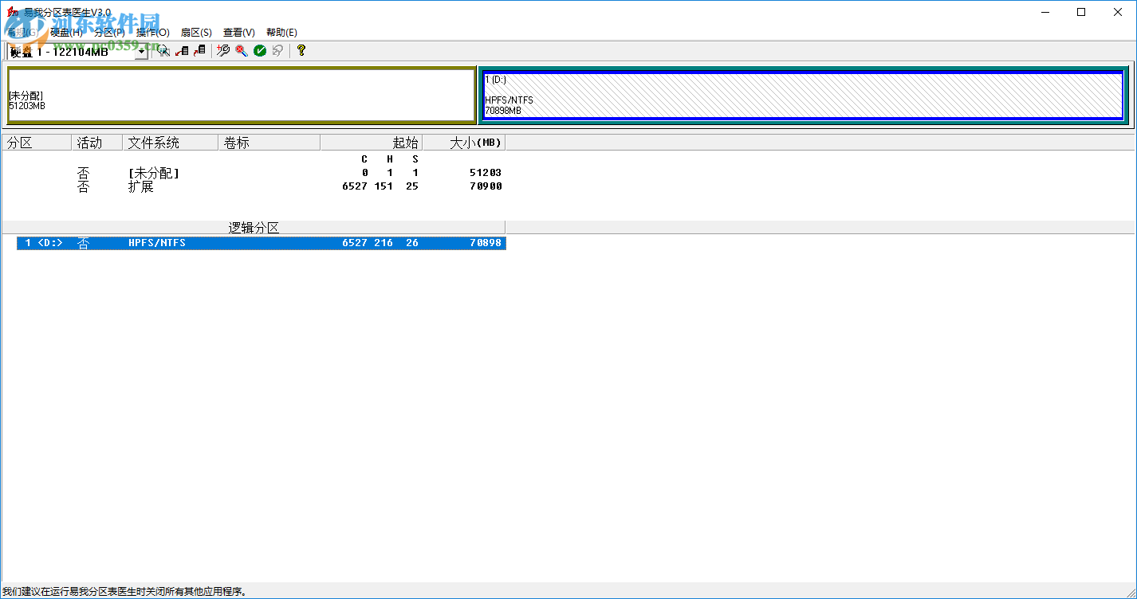Click the magnifier with red X toolbar icon

[x=241, y=50]
